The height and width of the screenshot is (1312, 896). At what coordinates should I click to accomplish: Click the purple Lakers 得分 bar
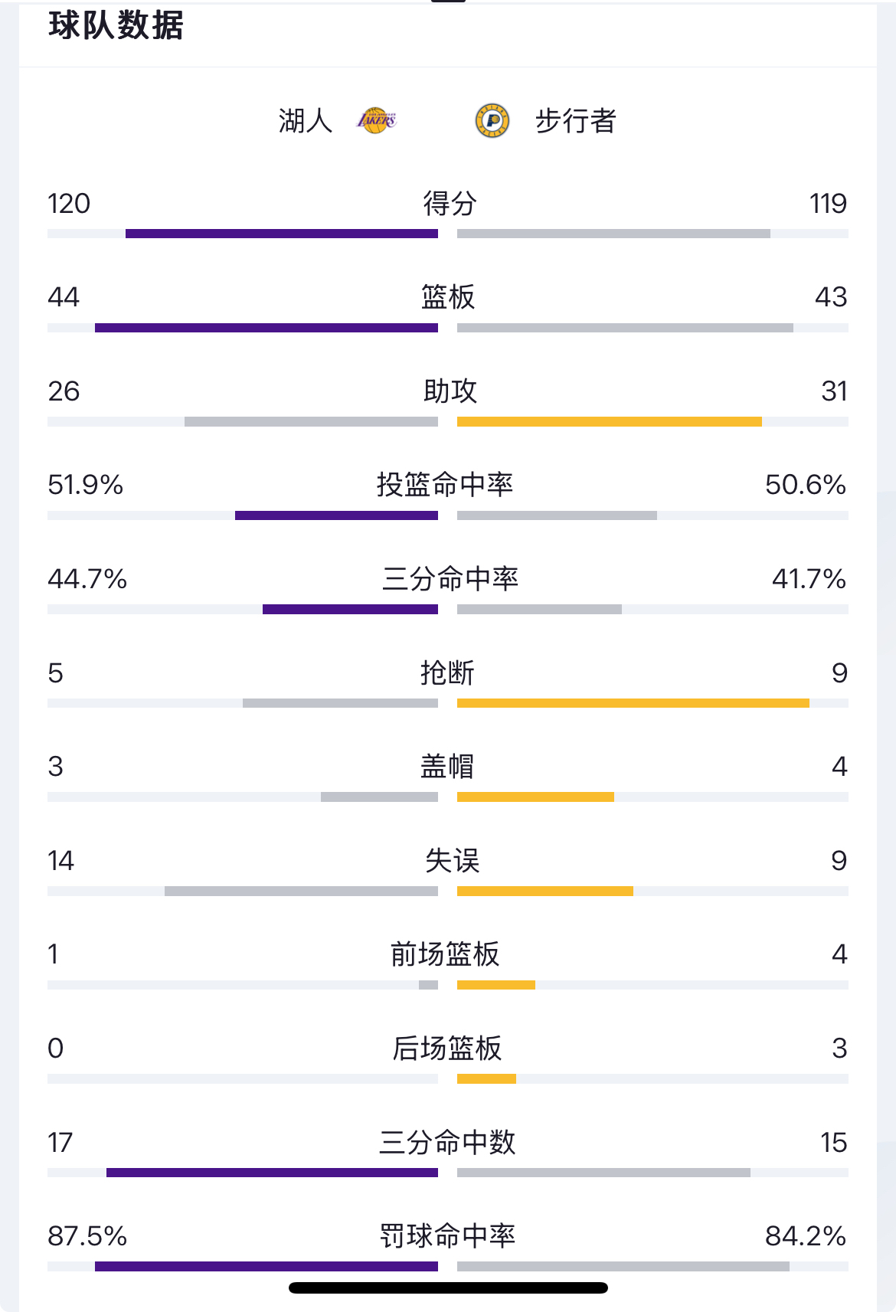[282, 234]
